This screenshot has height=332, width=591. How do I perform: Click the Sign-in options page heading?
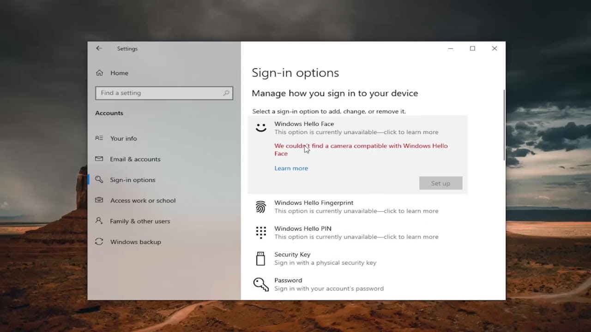tap(295, 73)
